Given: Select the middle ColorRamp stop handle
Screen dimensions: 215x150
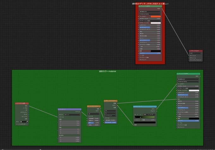Looking at the screenshot, I should tap(140, 118).
